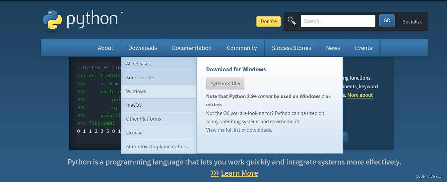Viewport: 447px width, 182px height.
Task: Click the fib(1000) code line
Action: 96,123
